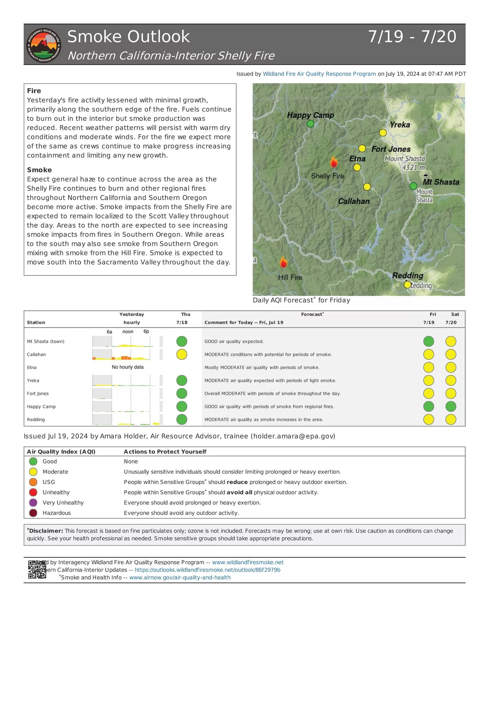Click the 'Fire' section heading
Screen dimensions: 498x705
[x=34, y=91]
